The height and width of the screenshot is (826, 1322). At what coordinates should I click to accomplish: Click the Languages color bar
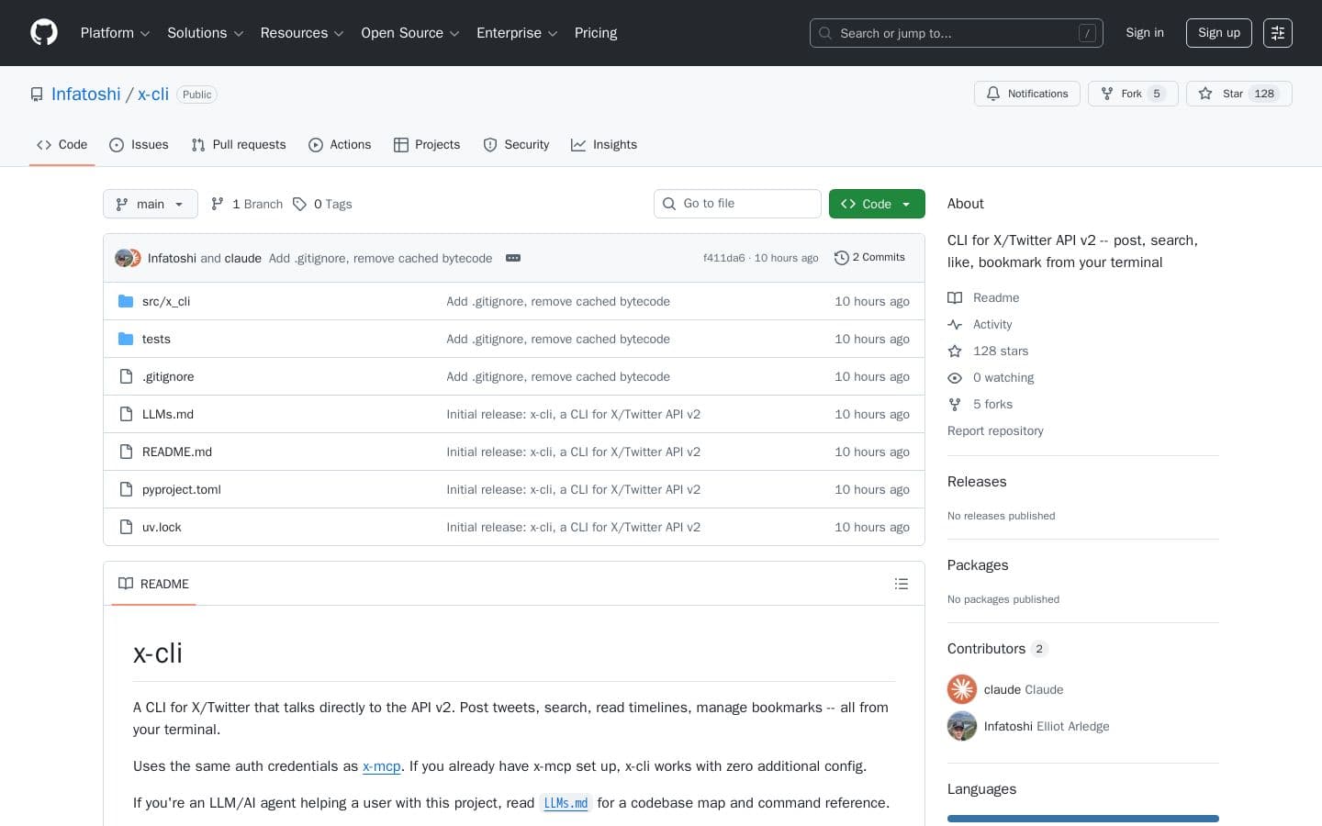[x=1083, y=819]
